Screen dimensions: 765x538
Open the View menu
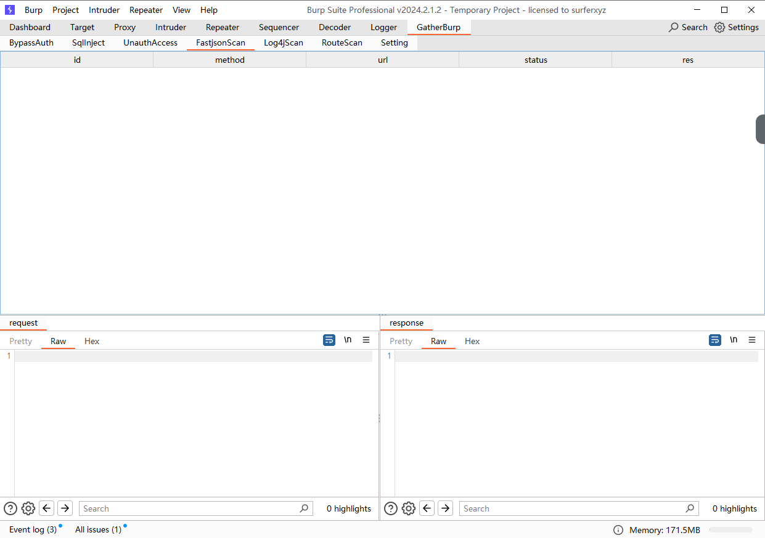click(182, 10)
